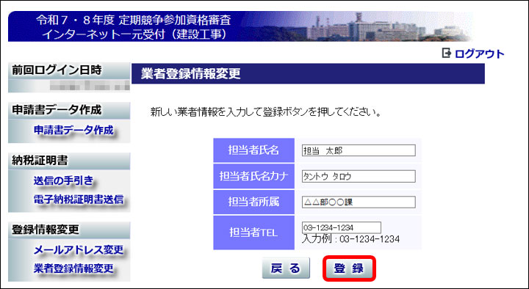529x289 pixels.
Task: Click the 前回ログイン日時 sidebar header
Action: pyautogui.click(x=69, y=70)
